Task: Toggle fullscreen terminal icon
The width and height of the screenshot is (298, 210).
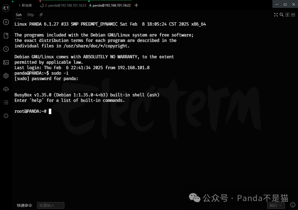Action: tap(276, 15)
